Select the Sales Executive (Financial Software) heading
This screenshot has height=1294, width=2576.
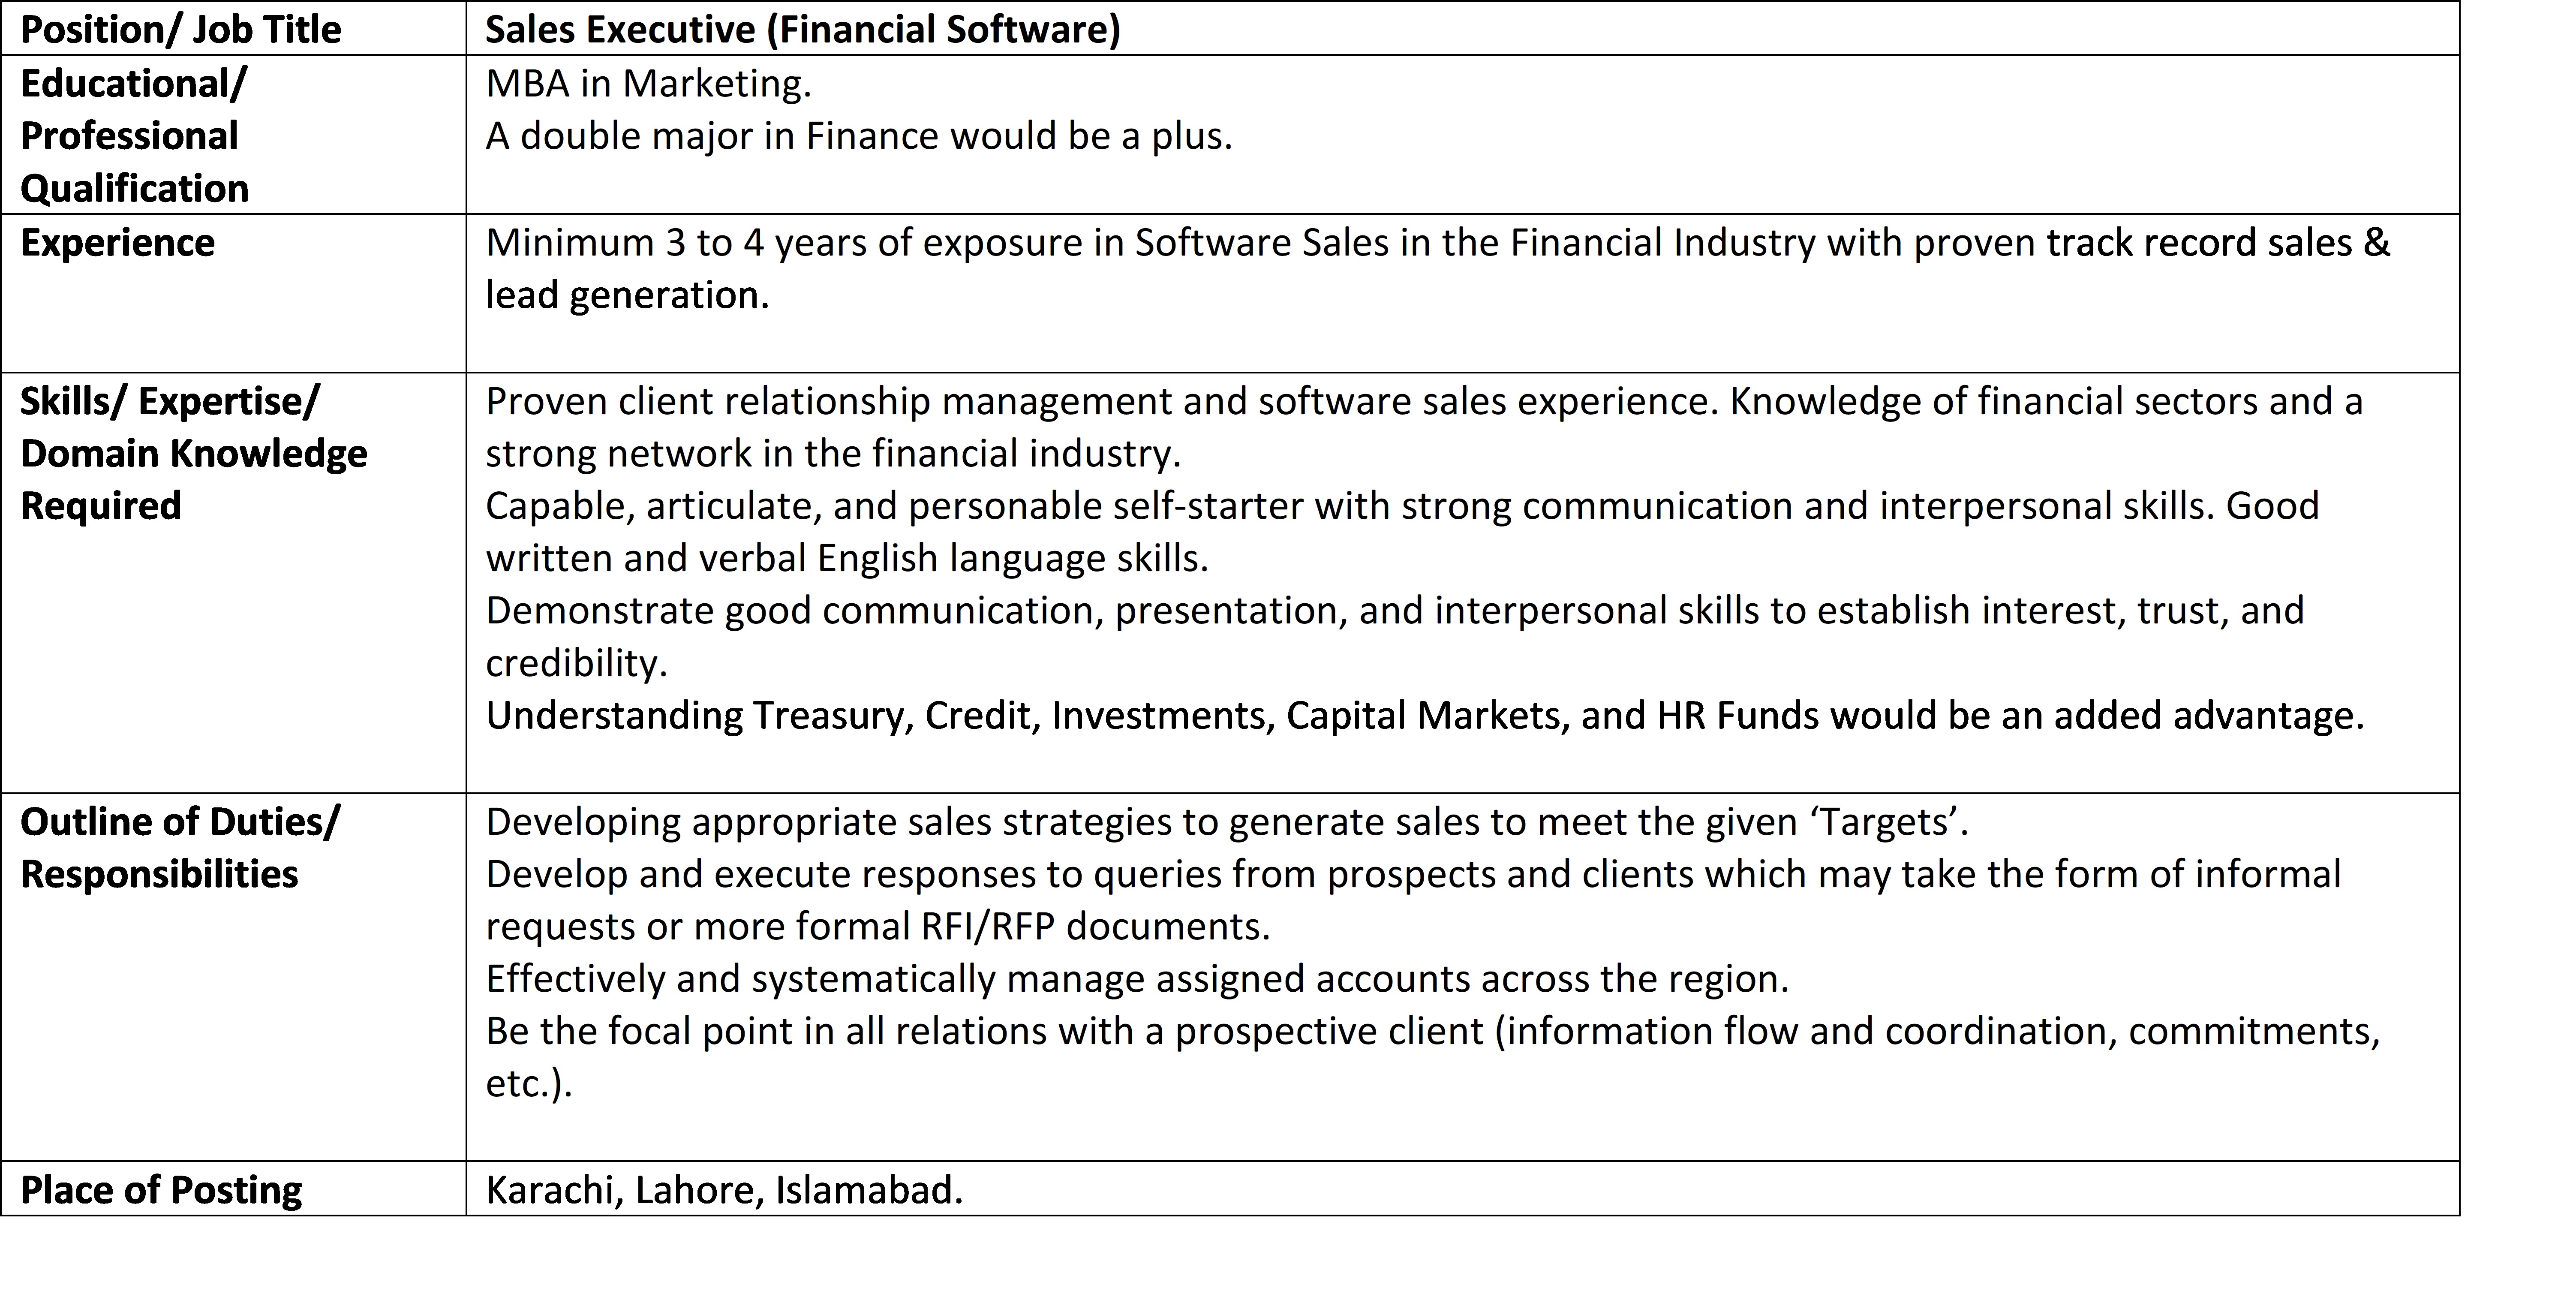click(803, 29)
